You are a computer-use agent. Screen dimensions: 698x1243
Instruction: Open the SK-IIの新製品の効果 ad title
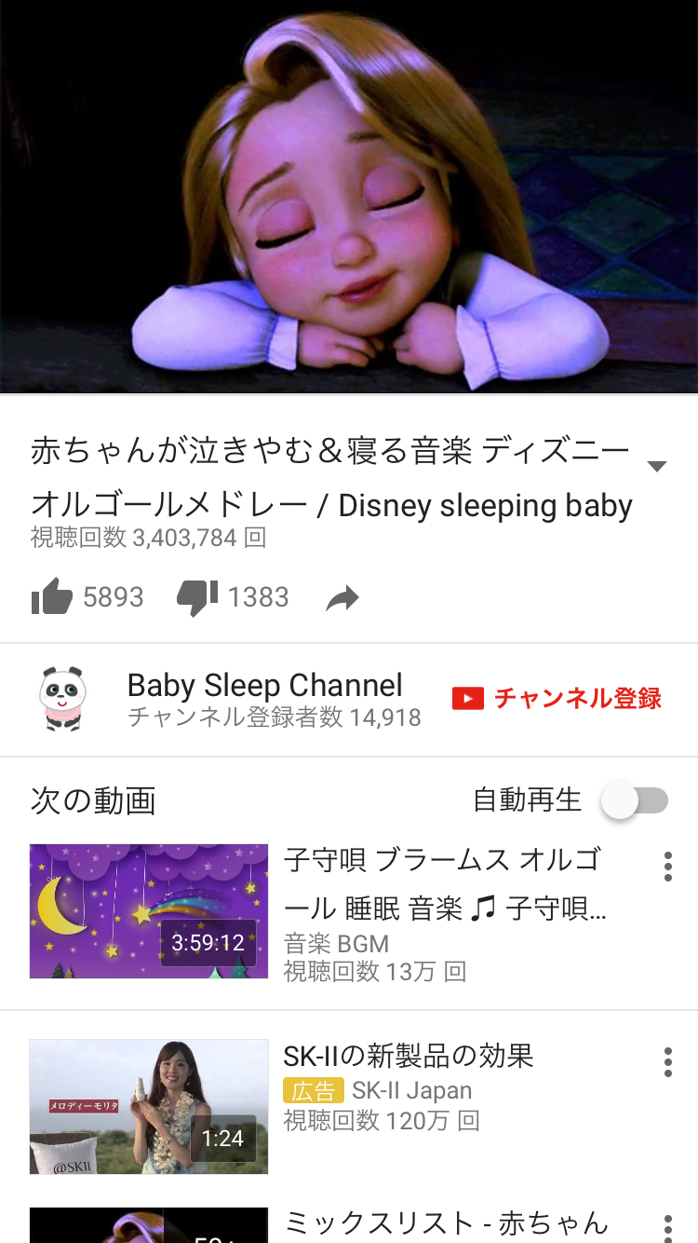tap(409, 1056)
